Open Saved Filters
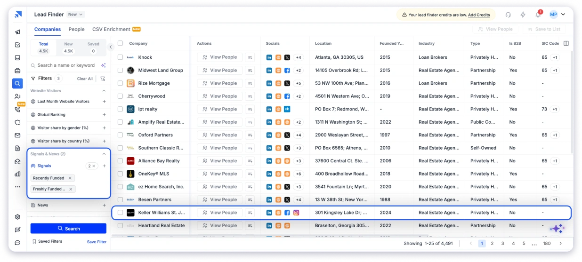 pos(47,241)
